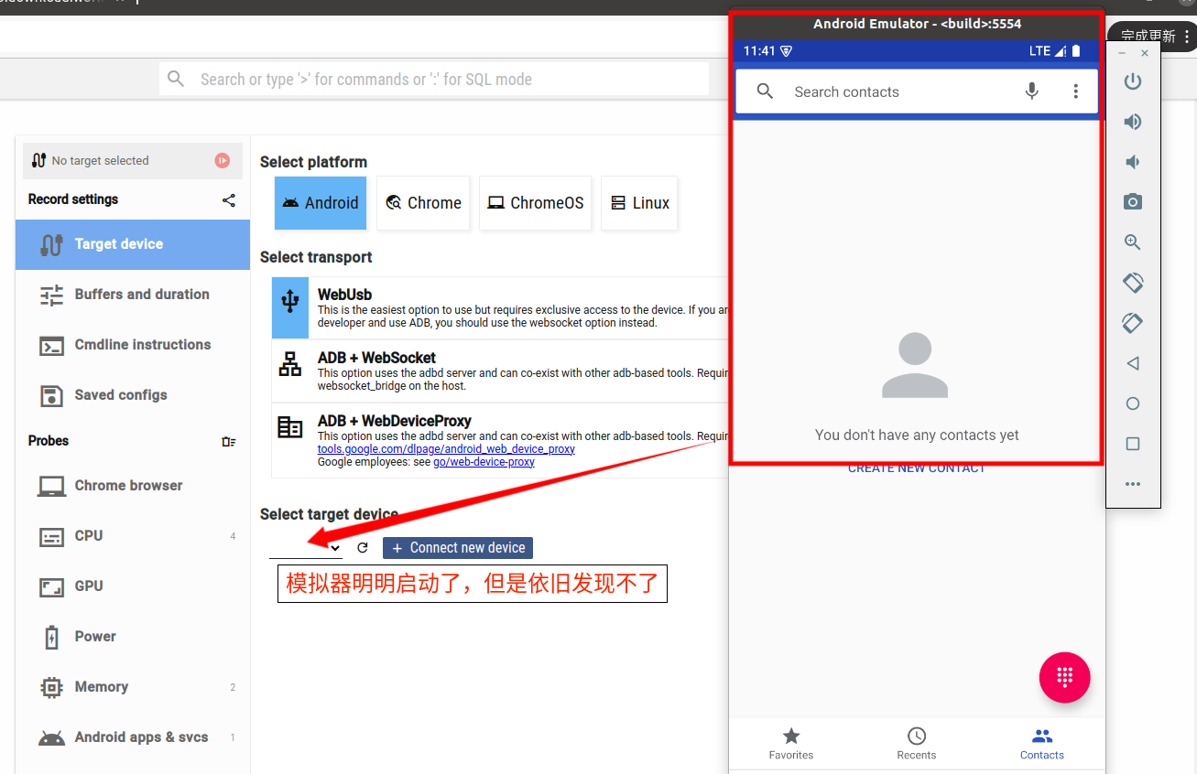Tap the emulator Overview square button
This screenshot has height=774, width=1197.
click(1133, 444)
